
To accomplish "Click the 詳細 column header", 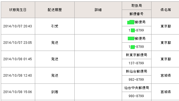I will pyautogui.click(x=98, y=10).
